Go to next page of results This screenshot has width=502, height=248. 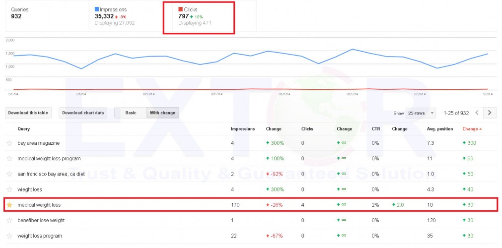(490, 113)
